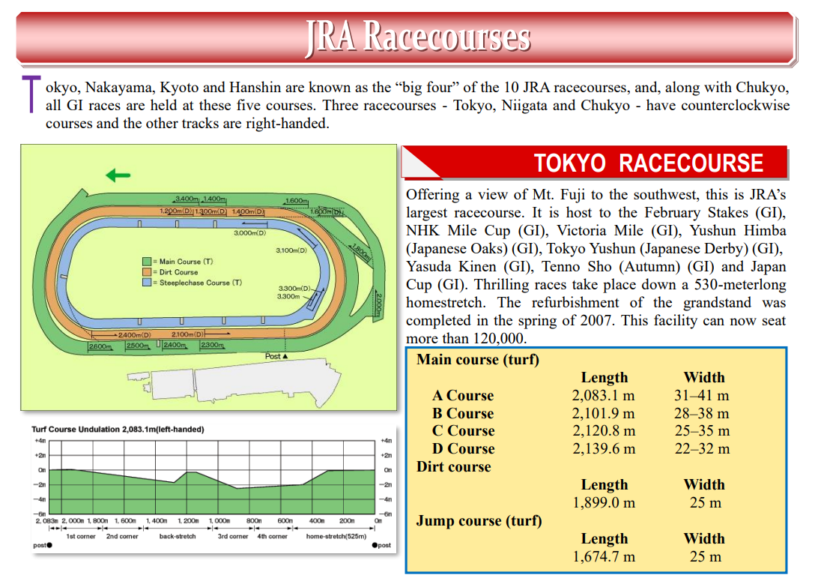This screenshot has width=815, height=578.
Task: Click the 'B Course' row label
Action: pos(463,413)
